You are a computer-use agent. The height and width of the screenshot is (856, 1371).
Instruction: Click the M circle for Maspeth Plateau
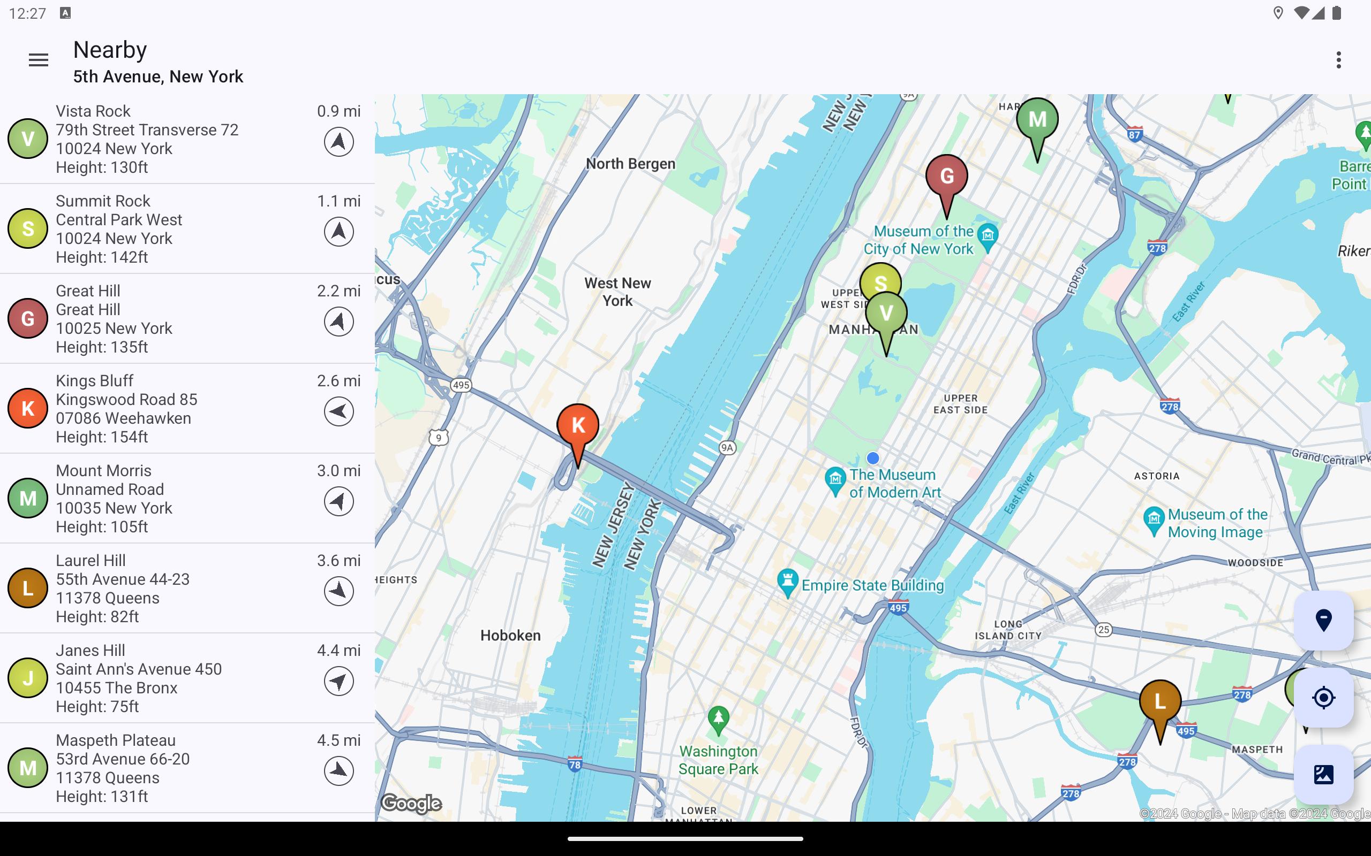[x=28, y=768]
